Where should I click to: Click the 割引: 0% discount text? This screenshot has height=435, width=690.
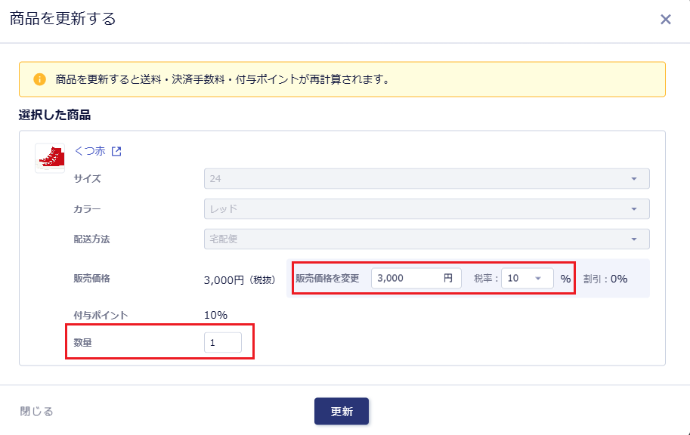605,278
